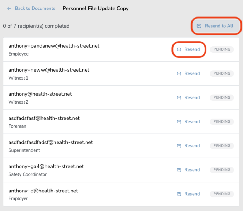243x211 pixels.
Task: Resend to the Witness2 recipient
Action: (189, 97)
